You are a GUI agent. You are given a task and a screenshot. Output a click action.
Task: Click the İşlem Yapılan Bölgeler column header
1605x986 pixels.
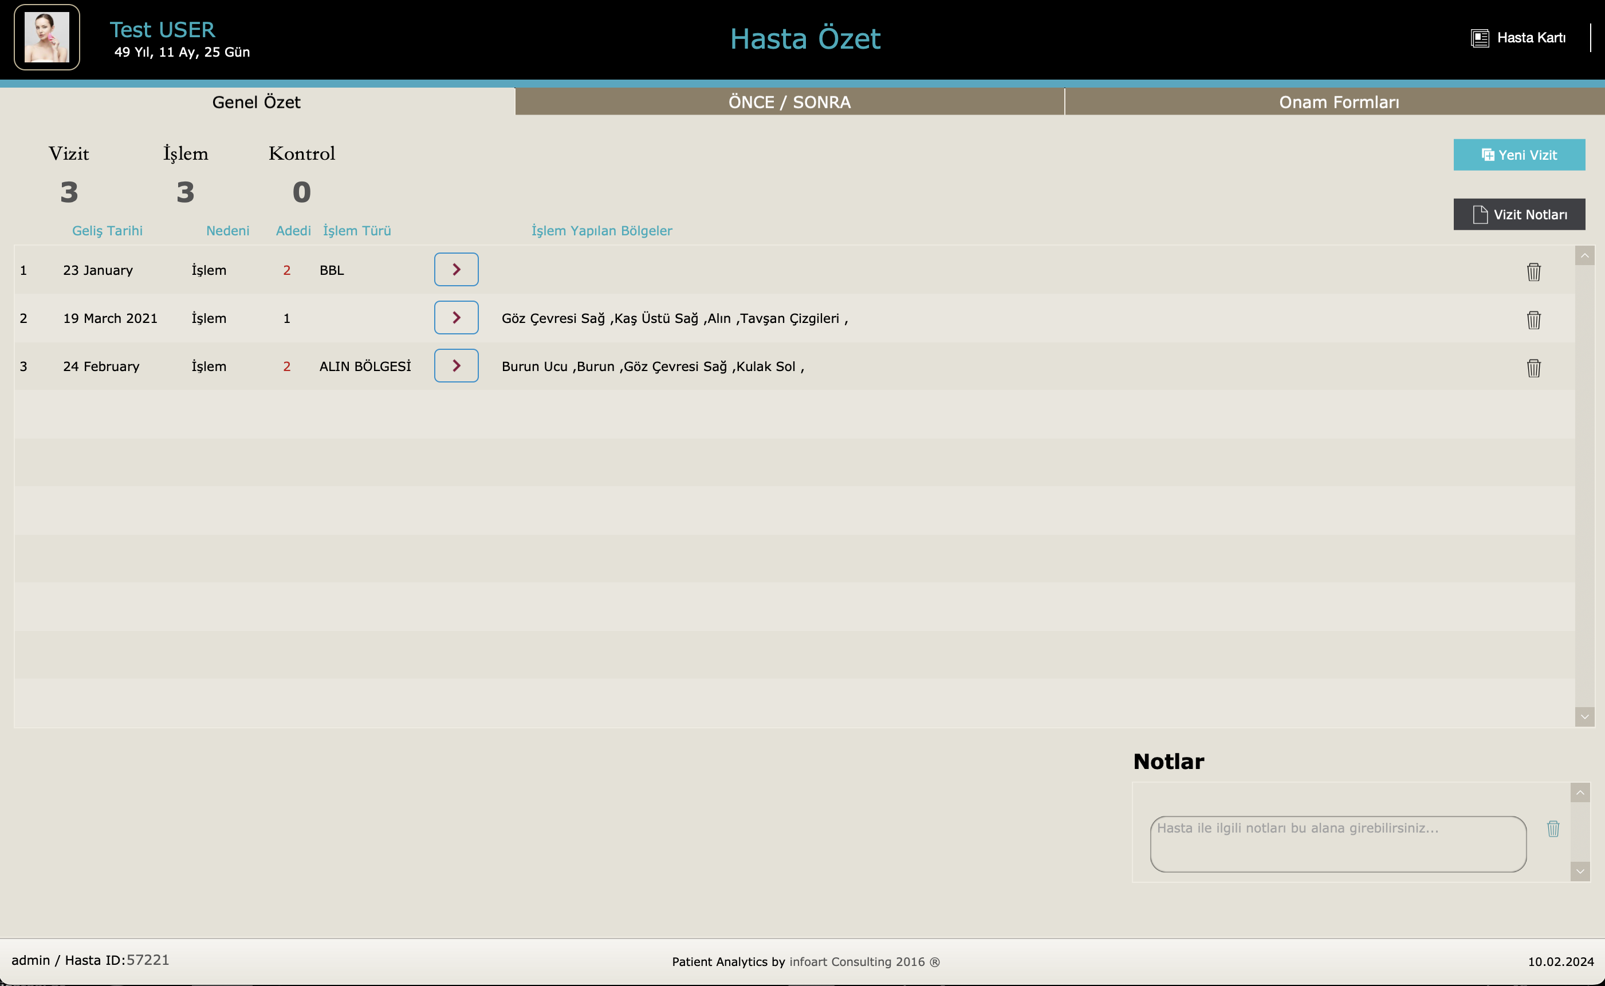pyautogui.click(x=601, y=230)
